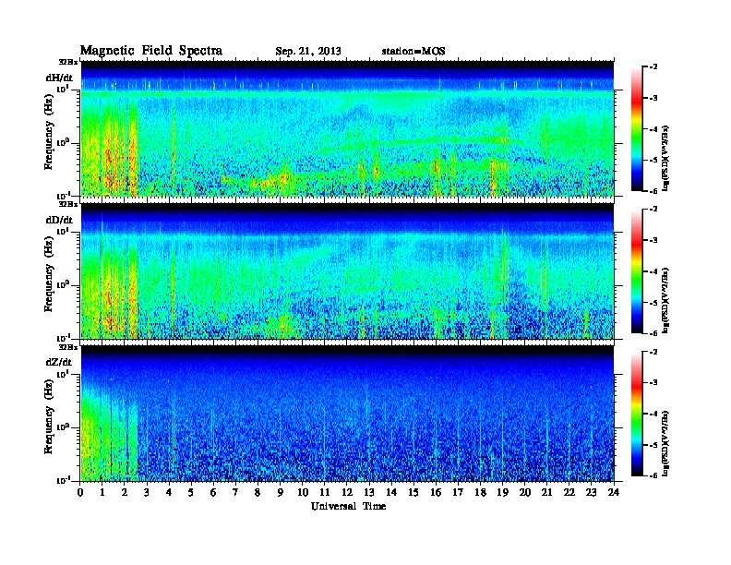Click the hour 5 tick label on time axis
The width and height of the screenshot is (731, 565).
pos(191,493)
